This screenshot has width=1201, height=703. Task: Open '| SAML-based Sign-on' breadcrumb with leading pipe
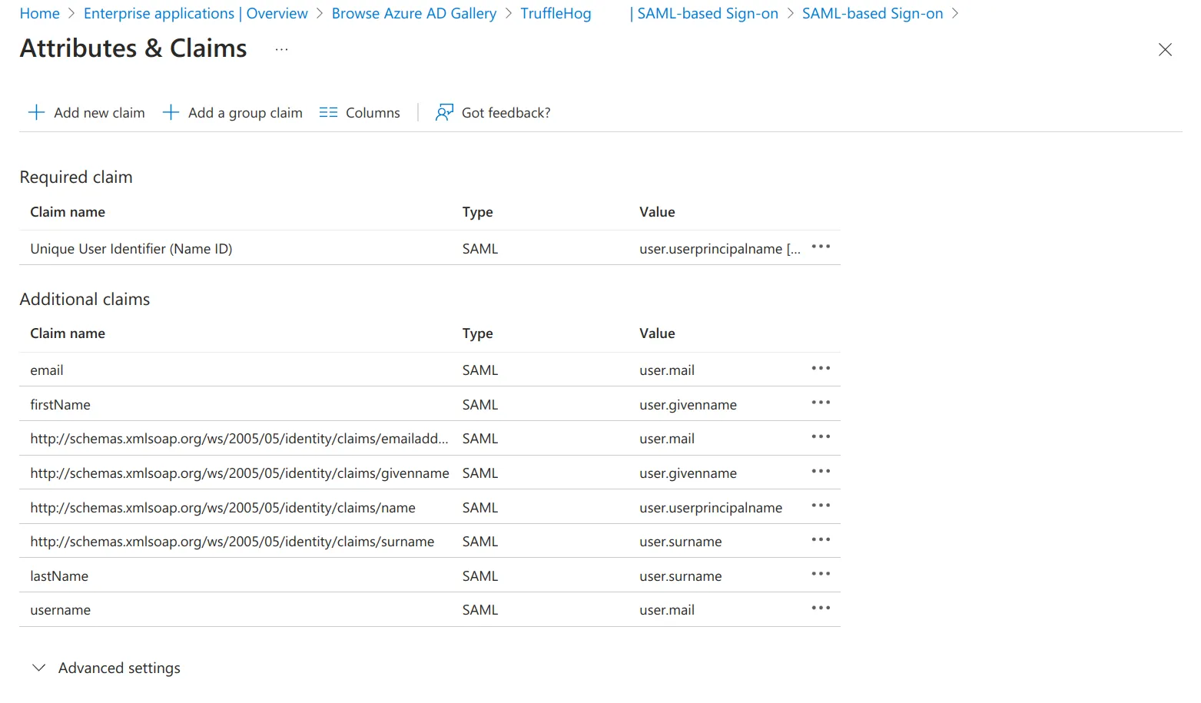tap(703, 14)
